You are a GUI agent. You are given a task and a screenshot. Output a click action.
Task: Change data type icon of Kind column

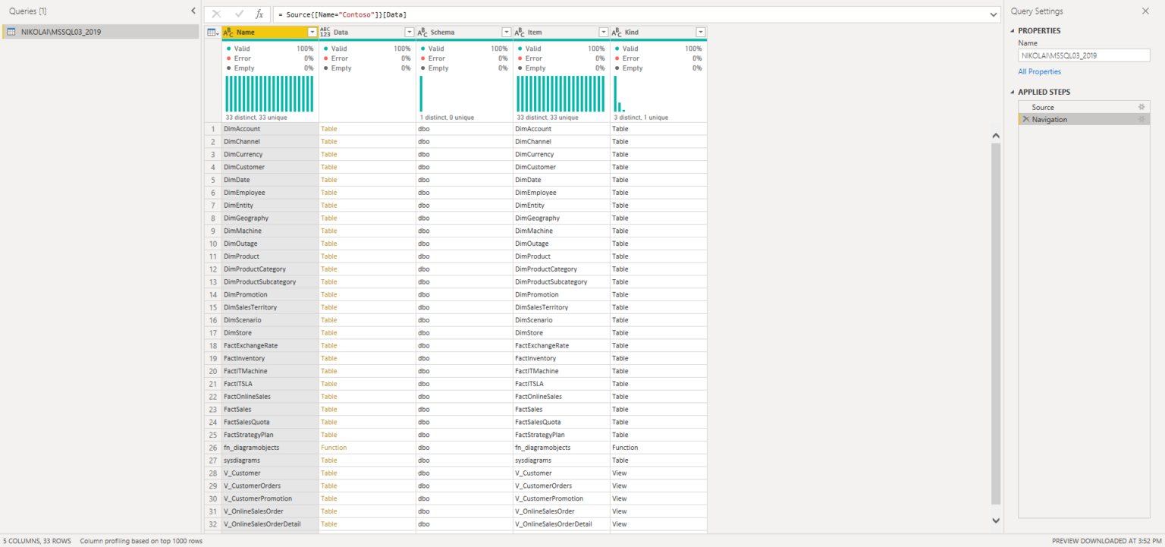[617, 33]
